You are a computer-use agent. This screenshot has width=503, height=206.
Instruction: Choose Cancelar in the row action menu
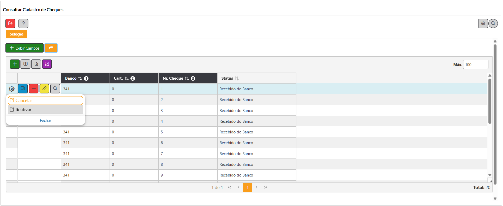pos(45,101)
